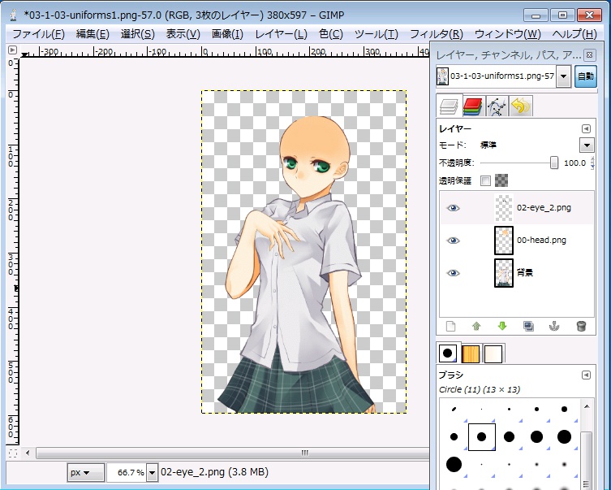Screen dimensions: 611x490
Task: Open the 選択(S) menu
Action: click(x=138, y=34)
